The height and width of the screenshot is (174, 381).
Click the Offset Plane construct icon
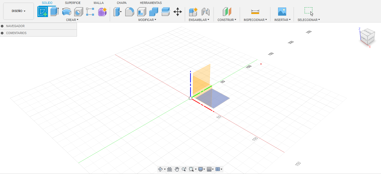click(x=227, y=12)
